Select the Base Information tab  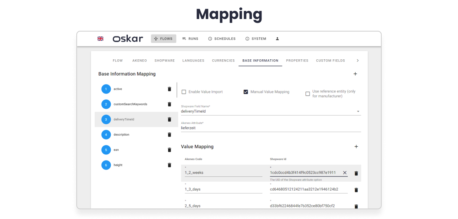pyautogui.click(x=260, y=60)
